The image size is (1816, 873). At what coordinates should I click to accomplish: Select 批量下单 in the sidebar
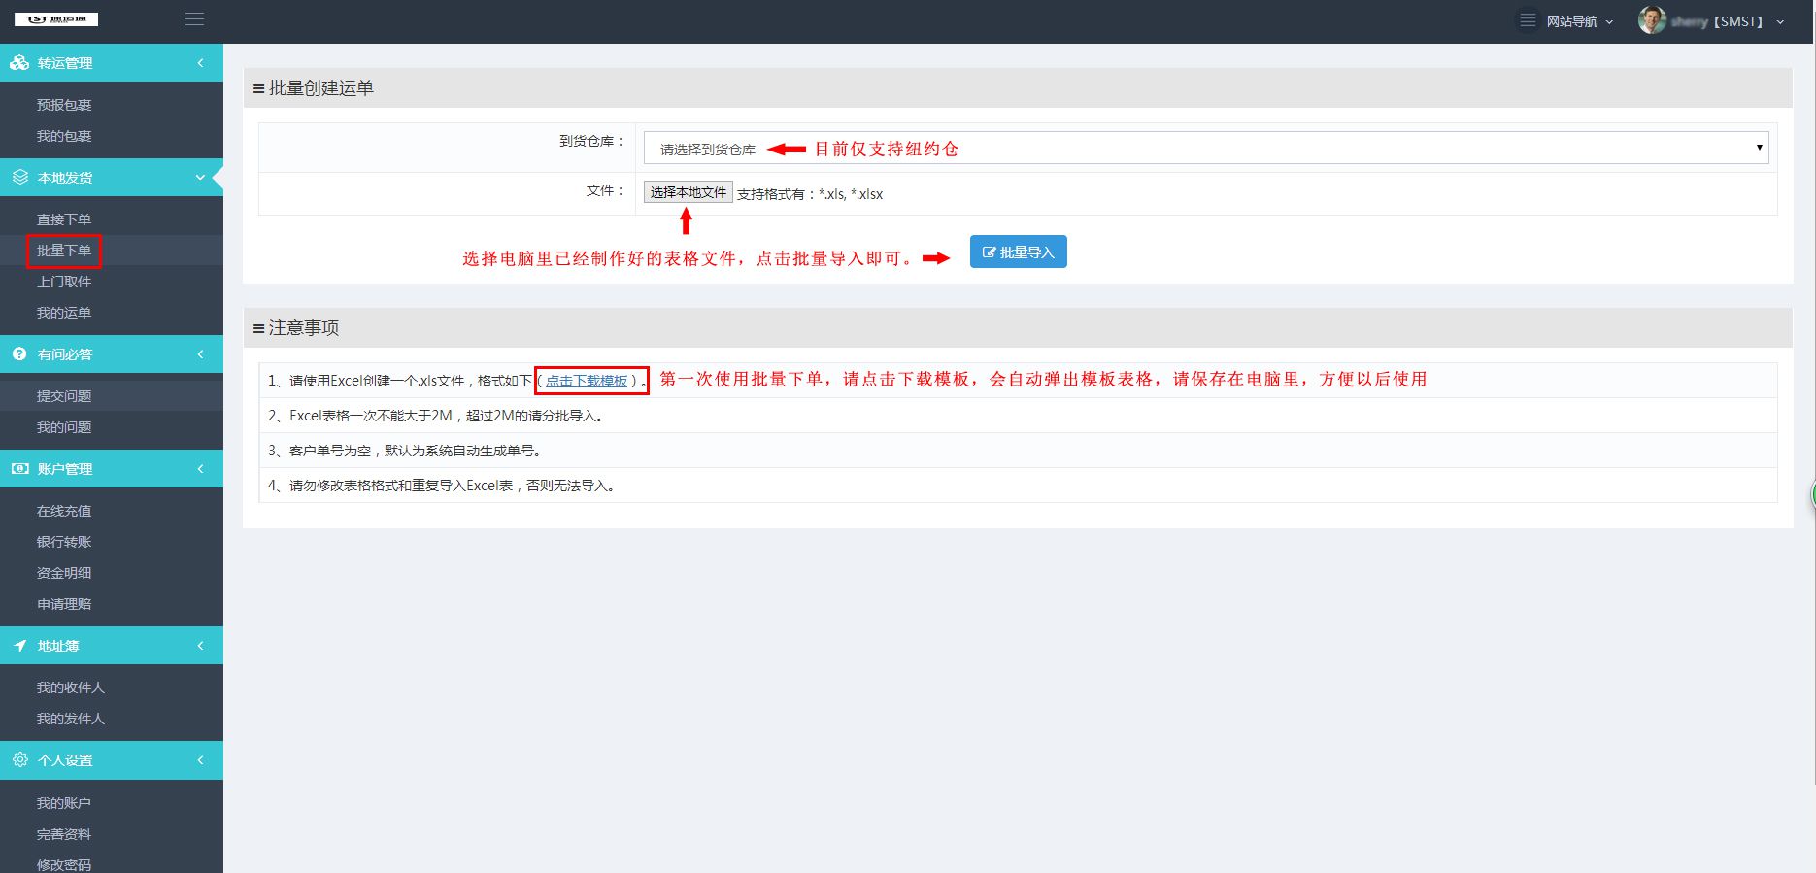tap(64, 251)
